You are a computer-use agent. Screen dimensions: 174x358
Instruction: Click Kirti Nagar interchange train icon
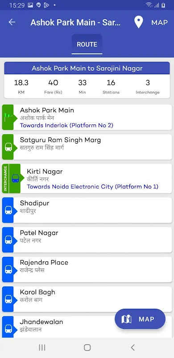click(x=15, y=179)
